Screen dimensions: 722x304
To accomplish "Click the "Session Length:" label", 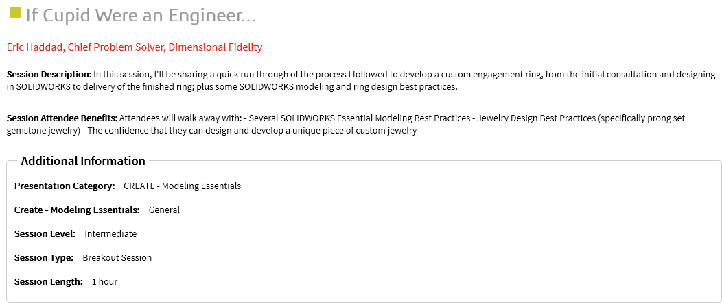I will (x=49, y=282).
